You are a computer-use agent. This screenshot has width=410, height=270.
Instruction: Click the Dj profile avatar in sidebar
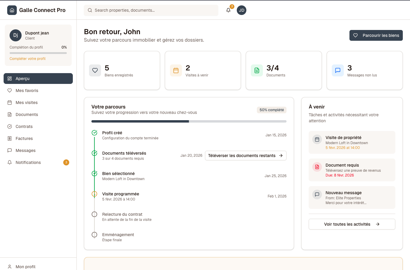16,35
